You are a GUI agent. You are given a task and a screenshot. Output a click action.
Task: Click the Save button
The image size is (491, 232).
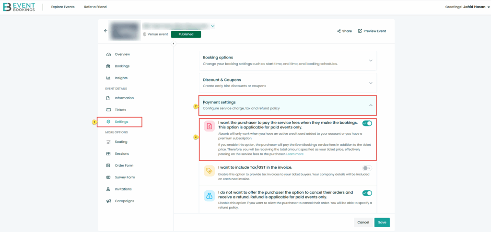[x=382, y=222]
